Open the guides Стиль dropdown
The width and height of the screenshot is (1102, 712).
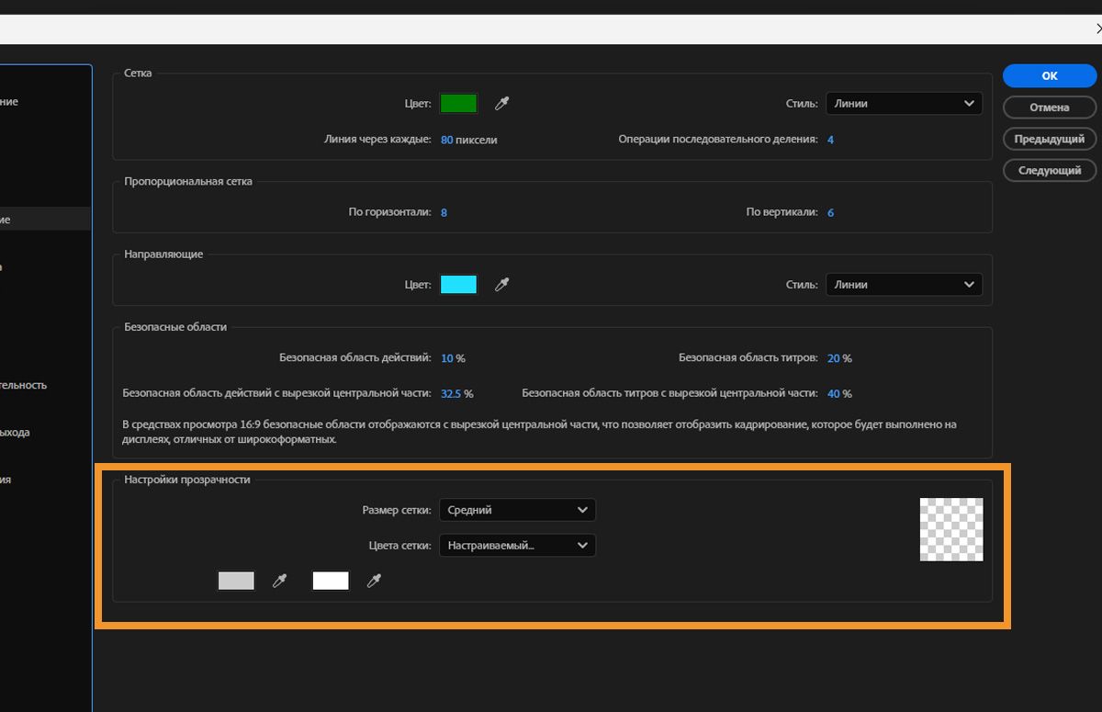tap(904, 285)
